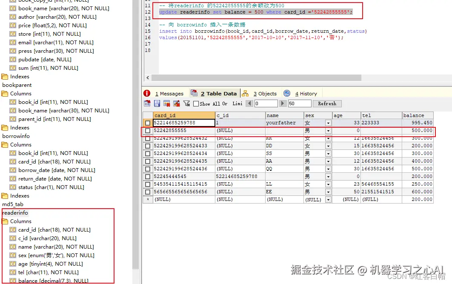Switch to the 2 Table Data tab
The width and height of the screenshot is (452, 284).
coord(214,93)
